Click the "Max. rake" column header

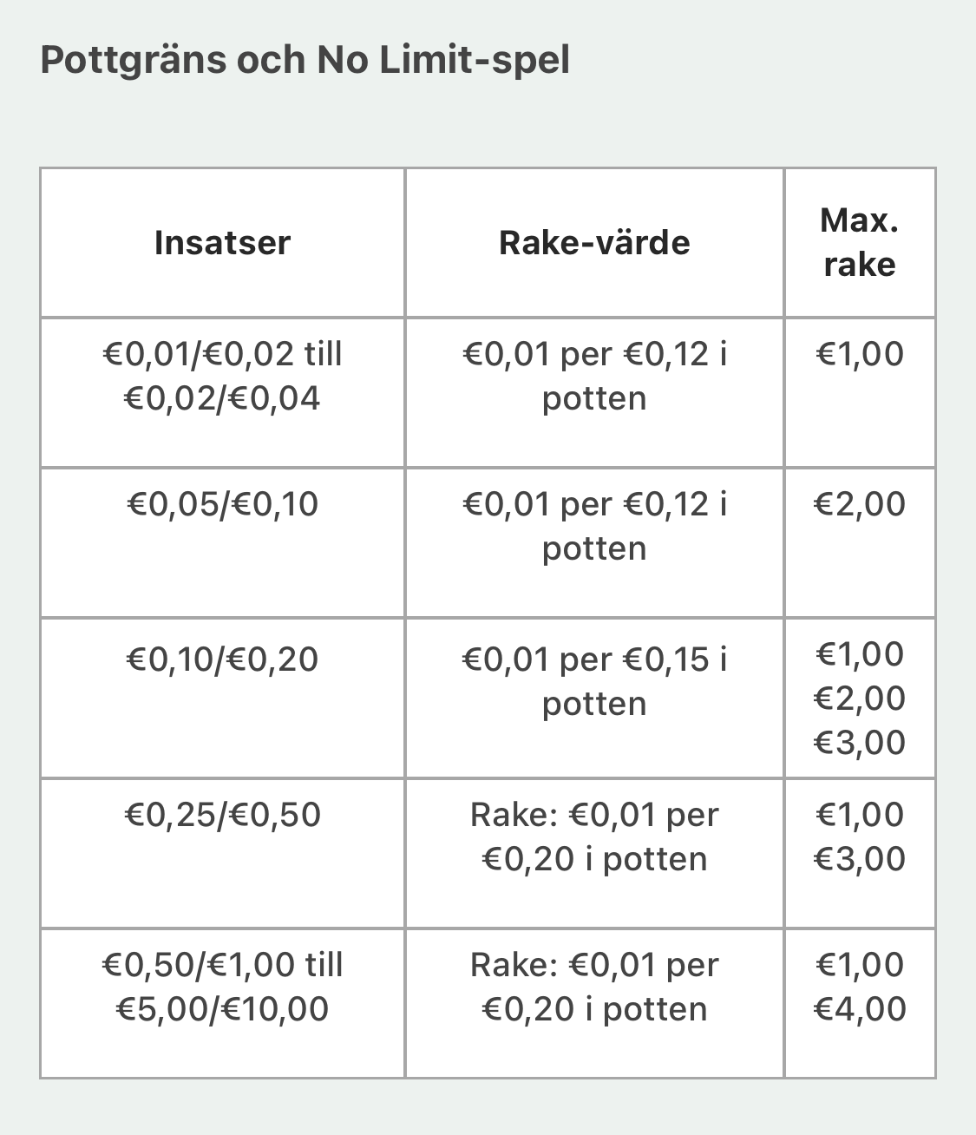(859, 243)
